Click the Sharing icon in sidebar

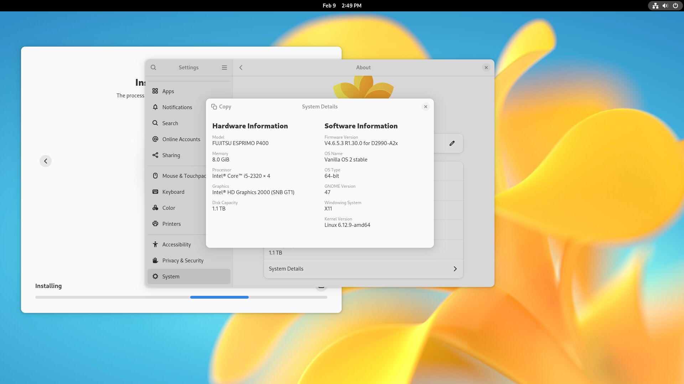pos(155,155)
